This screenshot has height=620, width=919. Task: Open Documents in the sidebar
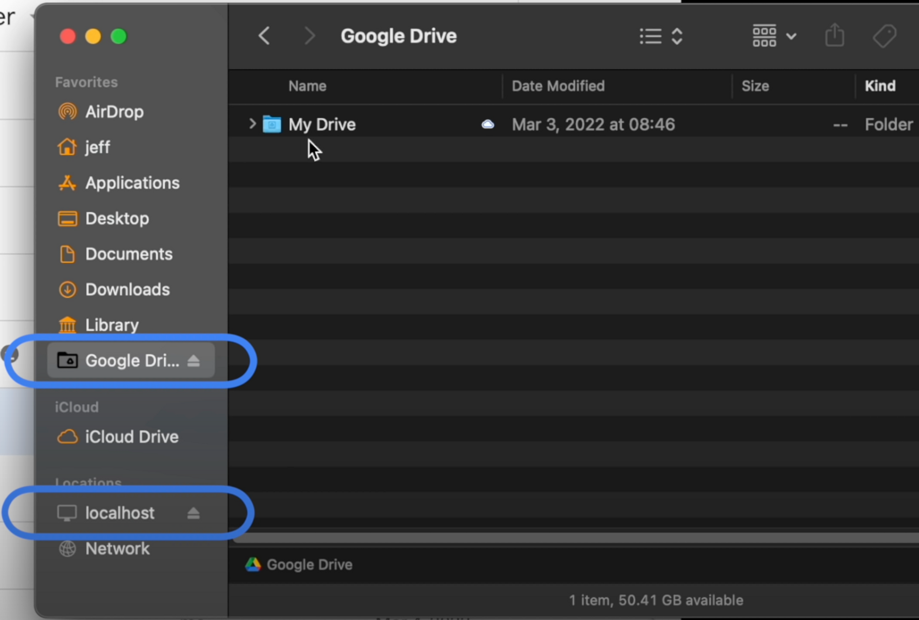point(129,254)
